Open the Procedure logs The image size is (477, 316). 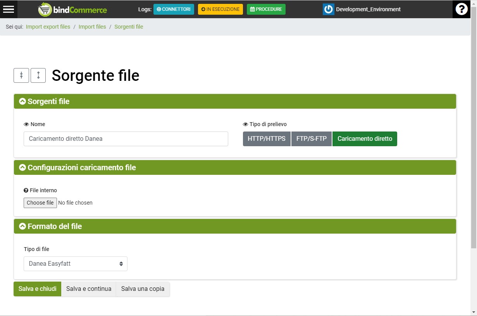266,9
